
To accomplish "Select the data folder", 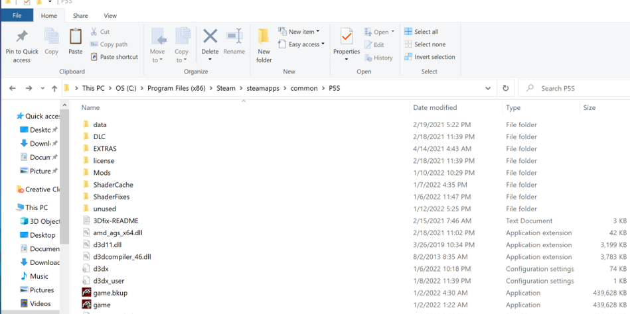I will 100,125.
